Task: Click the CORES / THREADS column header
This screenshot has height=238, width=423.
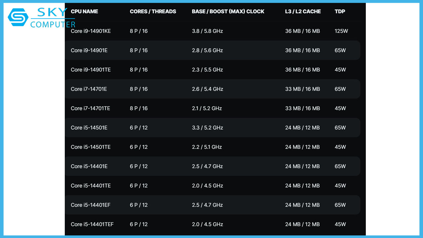Action: (153, 12)
